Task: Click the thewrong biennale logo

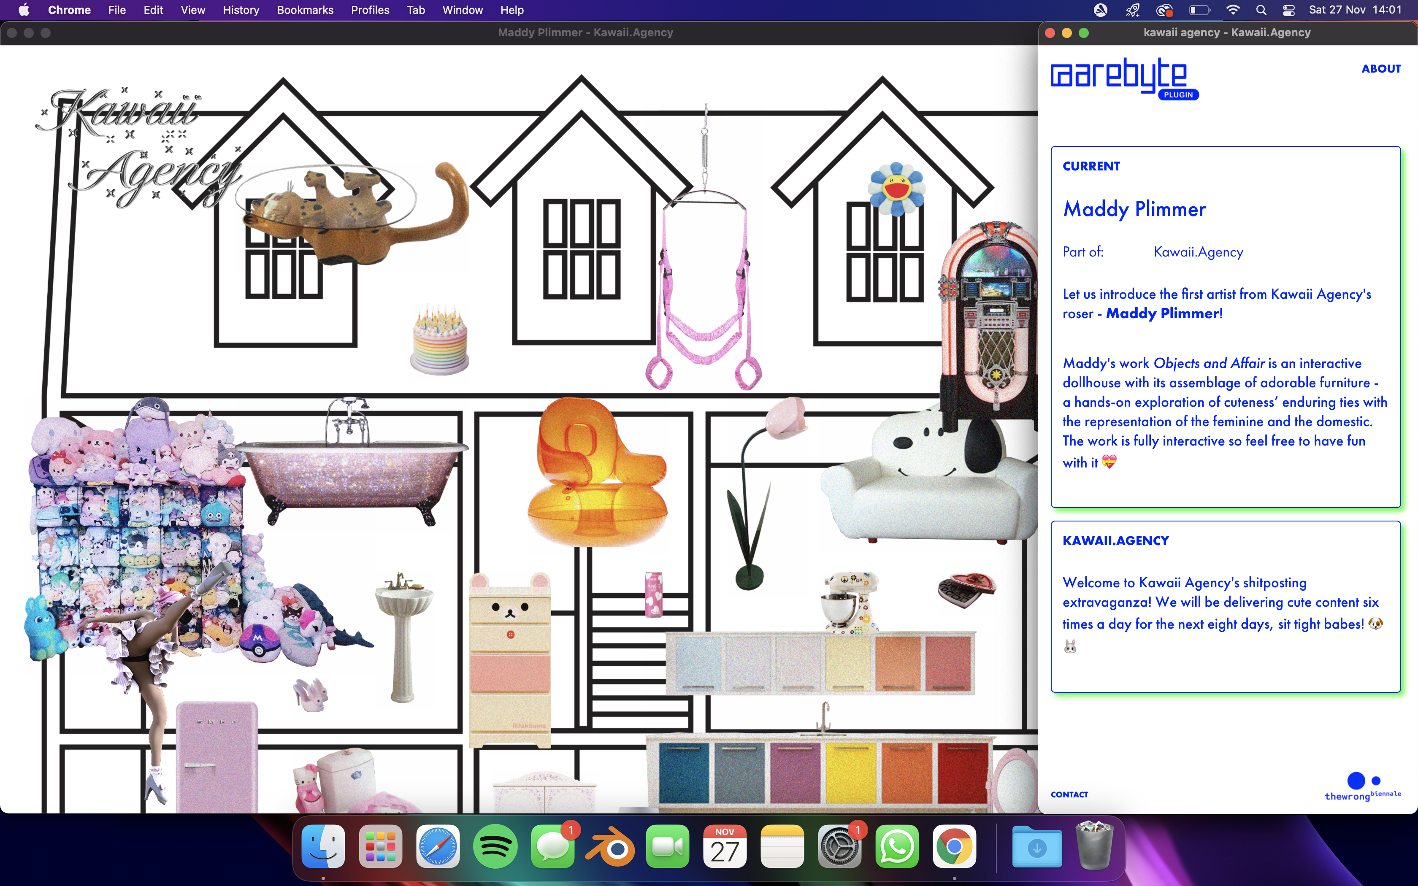Action: [1363, 787]
